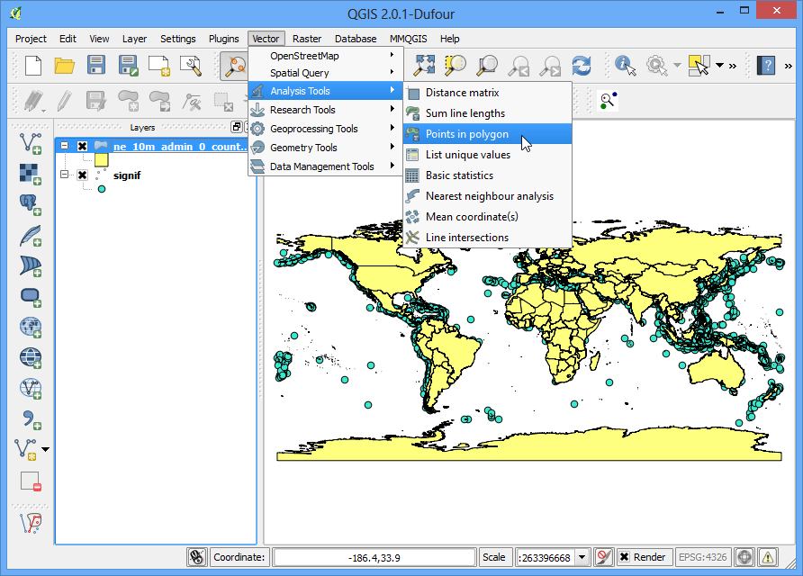Viewport: 803px width, 576px height.
Task: Toggle visibility of signif layer
Action: (82, 175)
